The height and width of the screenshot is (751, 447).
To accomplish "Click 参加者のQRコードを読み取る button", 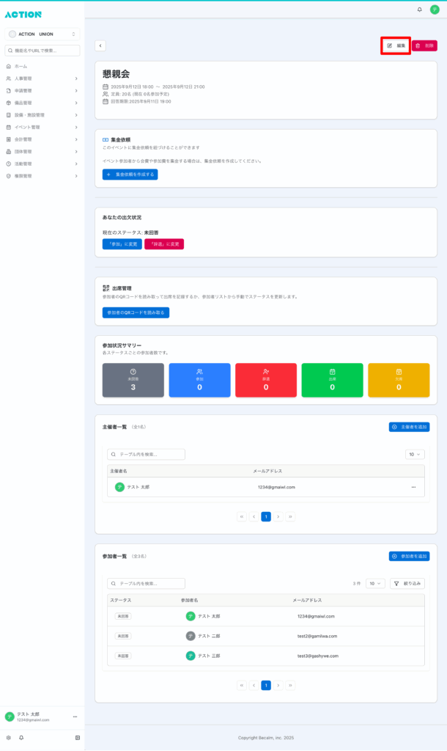I will [x=136, y=312].
